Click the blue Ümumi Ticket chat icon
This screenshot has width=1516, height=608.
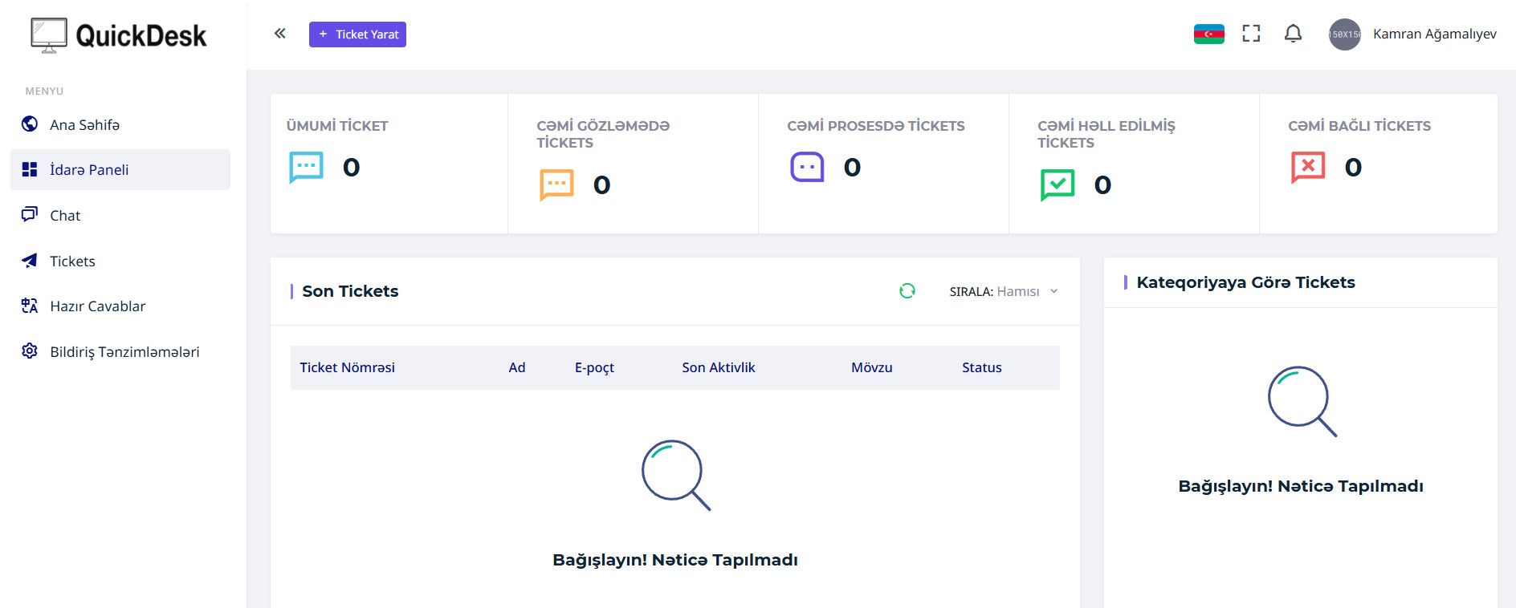click(306, 167)
